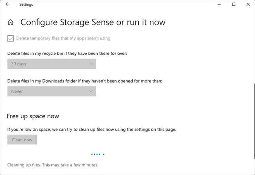
Task: Click the 'Settings' title bar text
Action: point(26,5)
